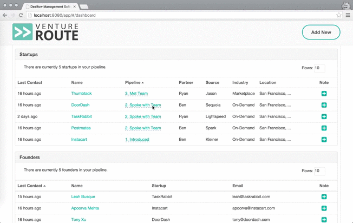Add note for Postmates row
Screen dimensions: 353x223
tap(324, 128)
